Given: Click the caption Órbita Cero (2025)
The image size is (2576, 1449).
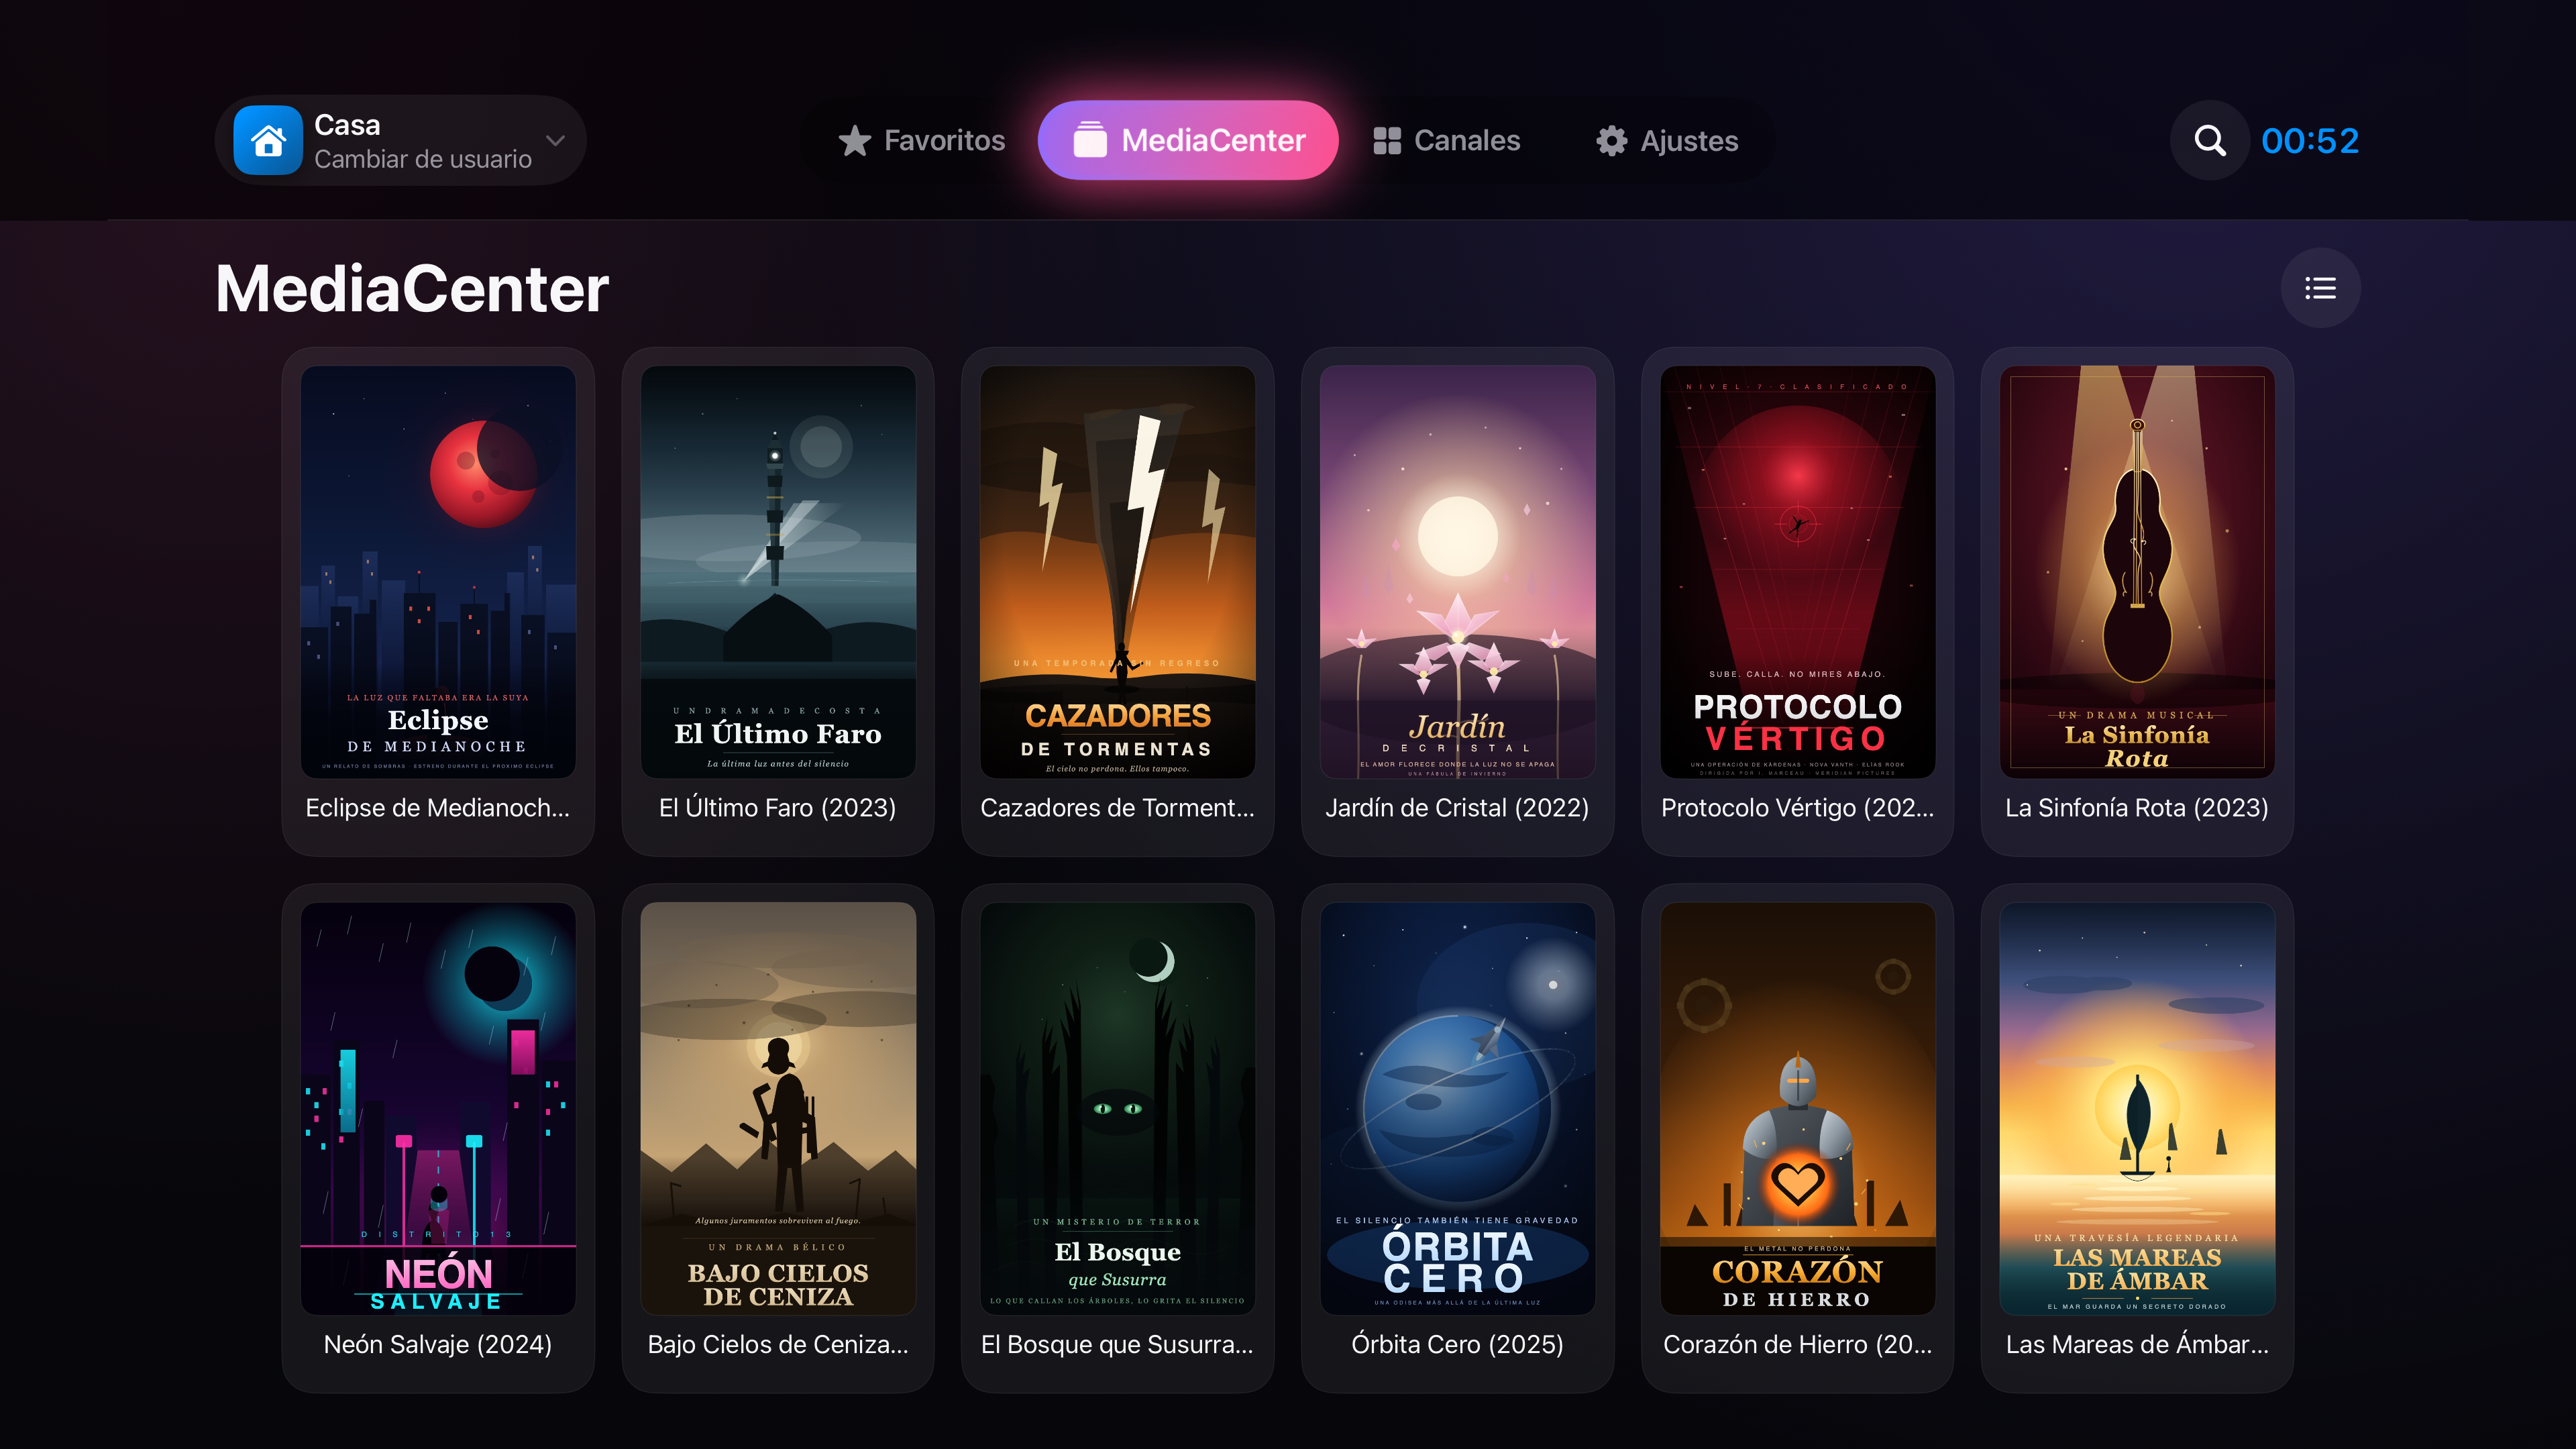Looking at the screenshot, I should 1457,1345.
